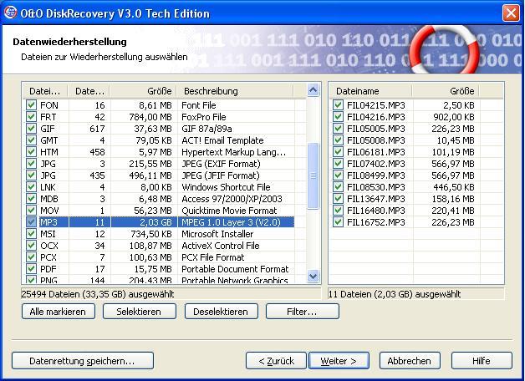Click the 'Datei...' extension column header
525x381 pixels.
[x=45, y=91]
